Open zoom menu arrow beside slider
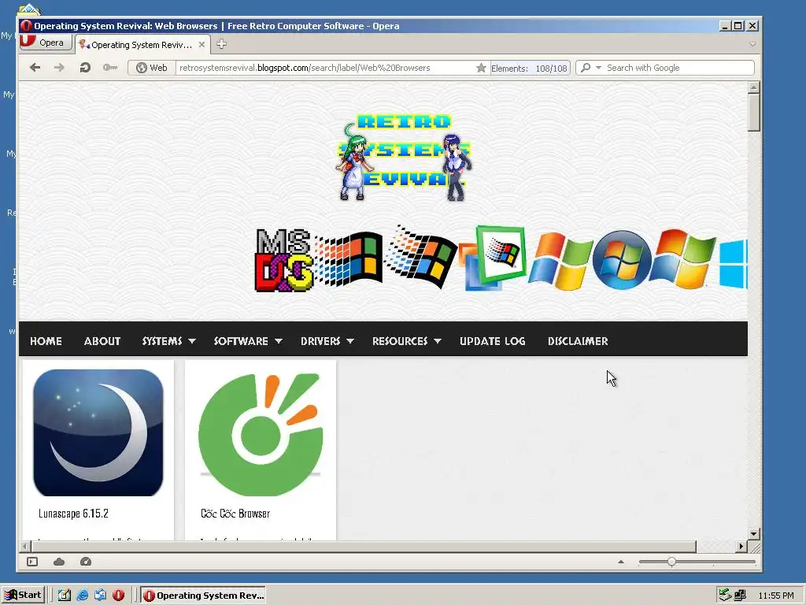 click(621, 562)
